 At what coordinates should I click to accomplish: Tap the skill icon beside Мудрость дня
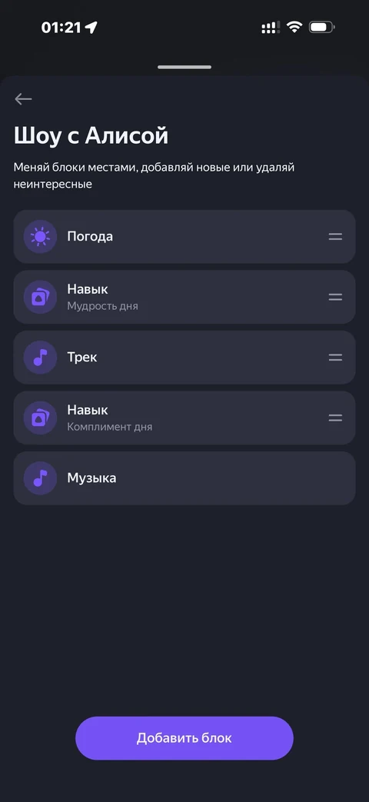pos(41,297)
